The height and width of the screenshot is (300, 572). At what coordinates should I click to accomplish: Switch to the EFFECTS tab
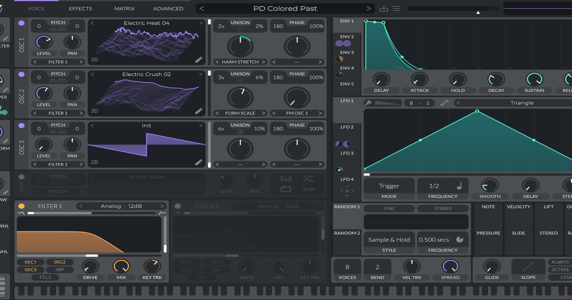[81, 9]
